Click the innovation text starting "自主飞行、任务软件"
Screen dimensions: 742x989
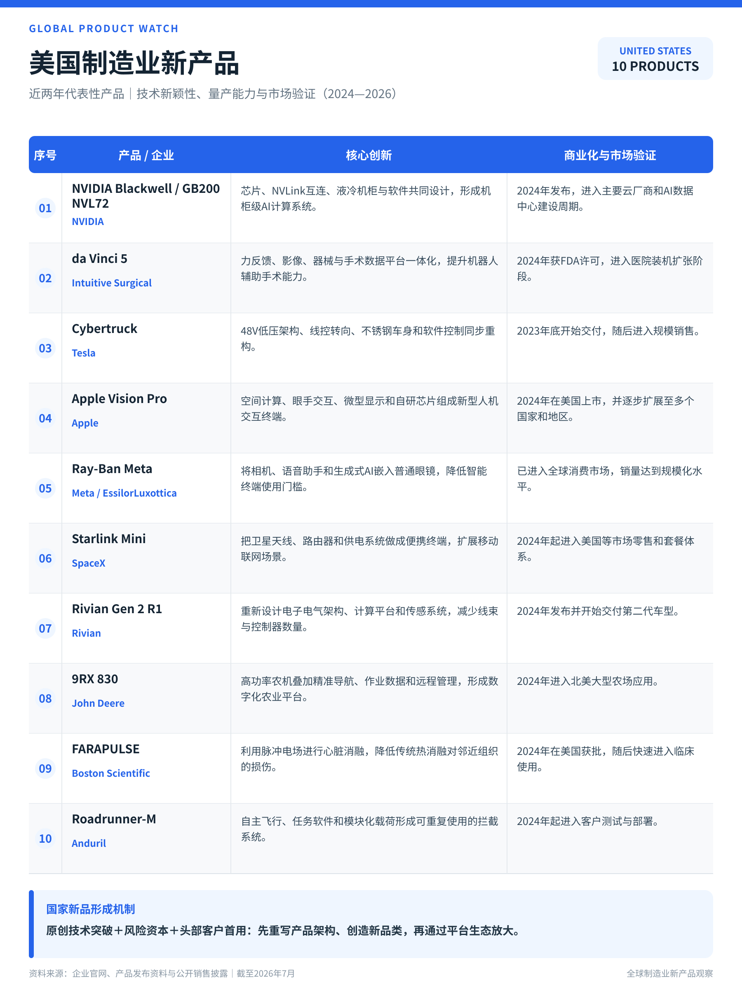(x=369, y=829)
